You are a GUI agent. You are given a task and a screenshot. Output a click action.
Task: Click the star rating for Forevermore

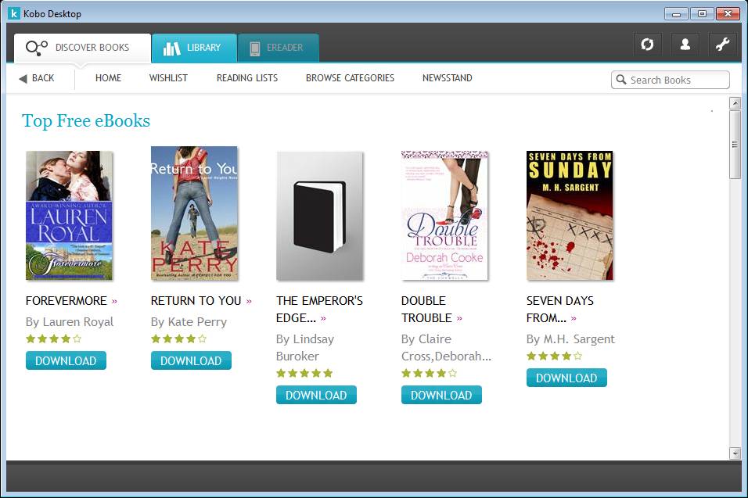click(x=54, y=339)
